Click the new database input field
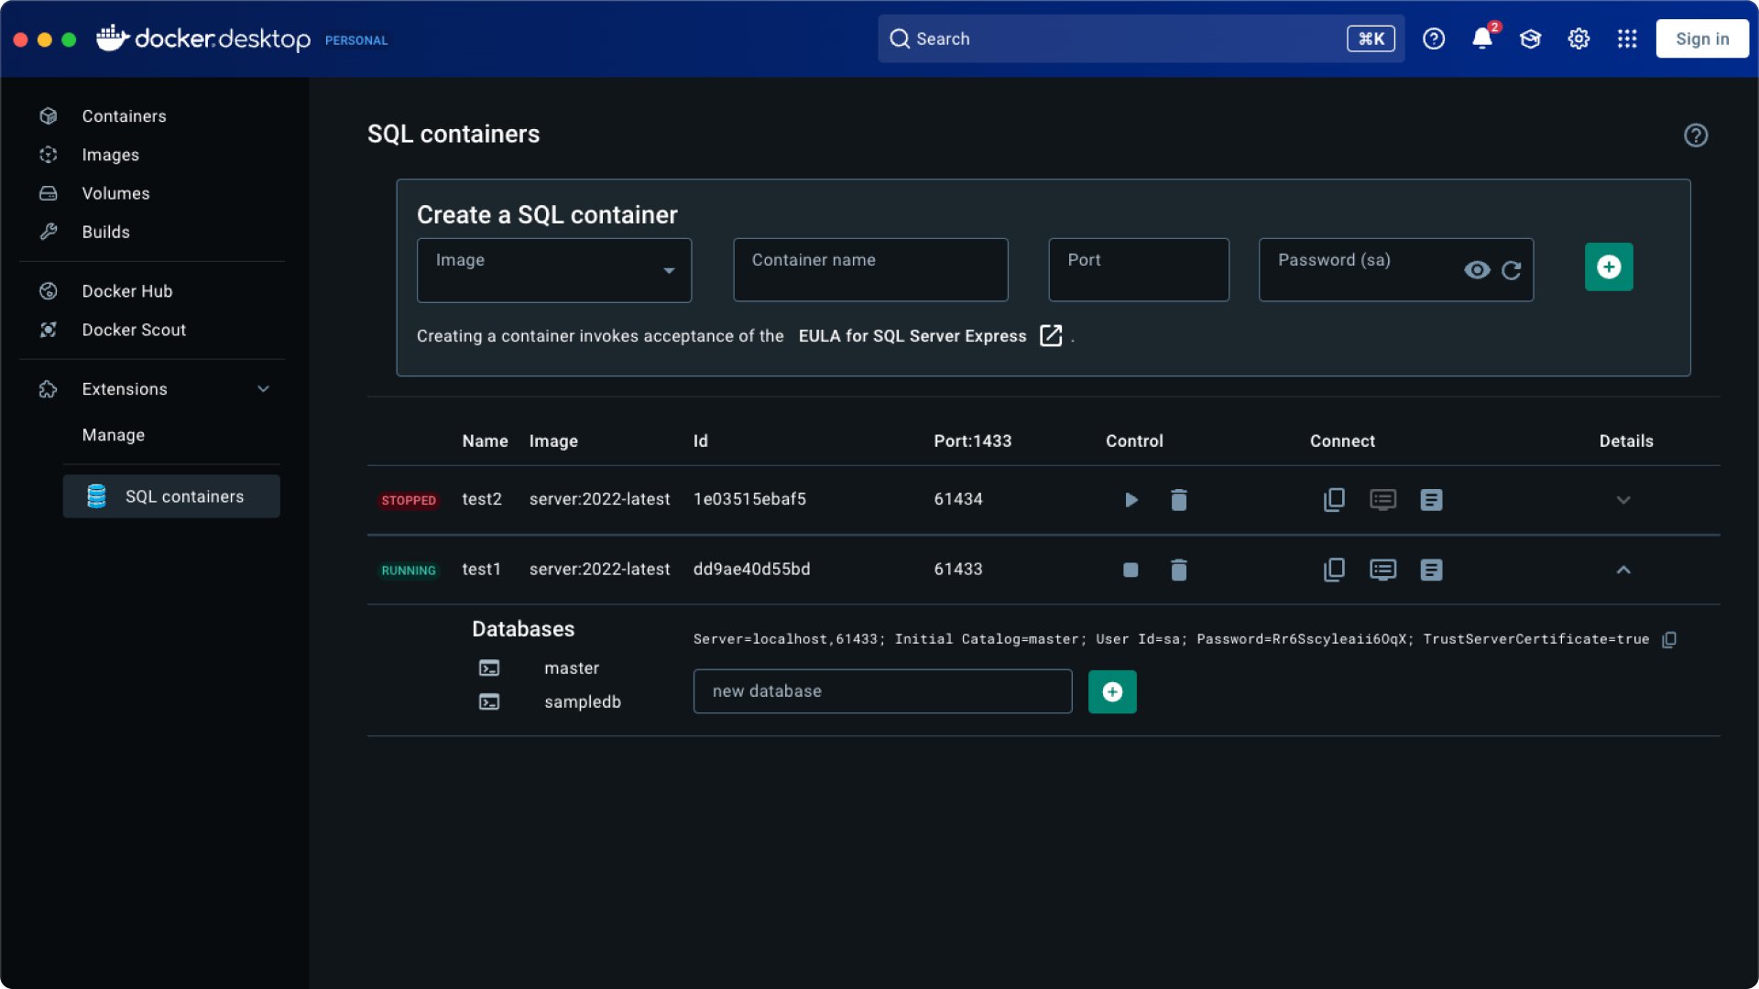The image size is (1759, 989). 882,691
